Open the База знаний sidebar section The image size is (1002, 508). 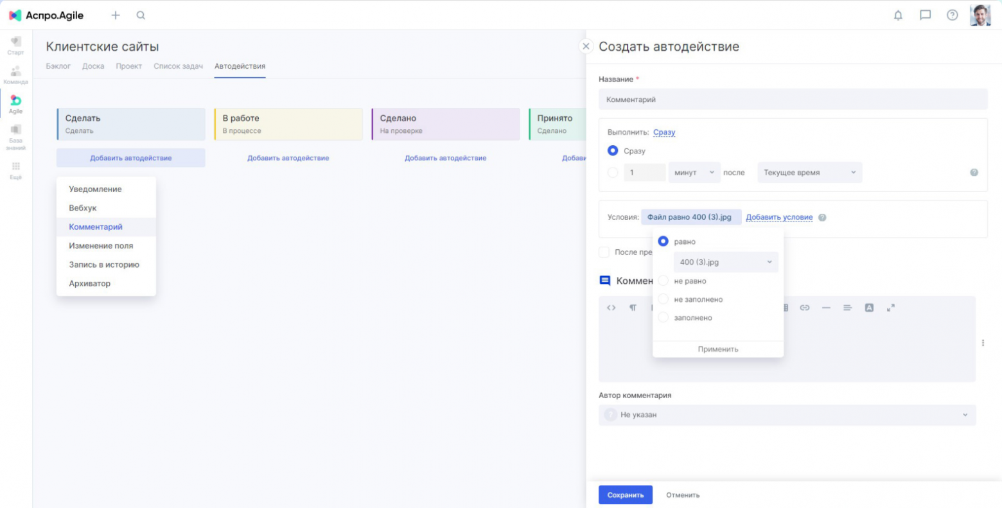click(x=15, y=135)
